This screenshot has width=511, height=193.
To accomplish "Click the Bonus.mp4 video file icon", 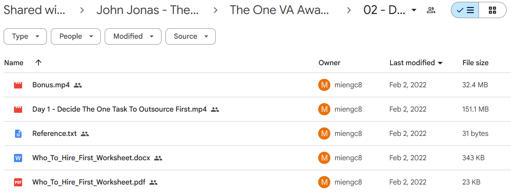I will [x=18, y=85].
